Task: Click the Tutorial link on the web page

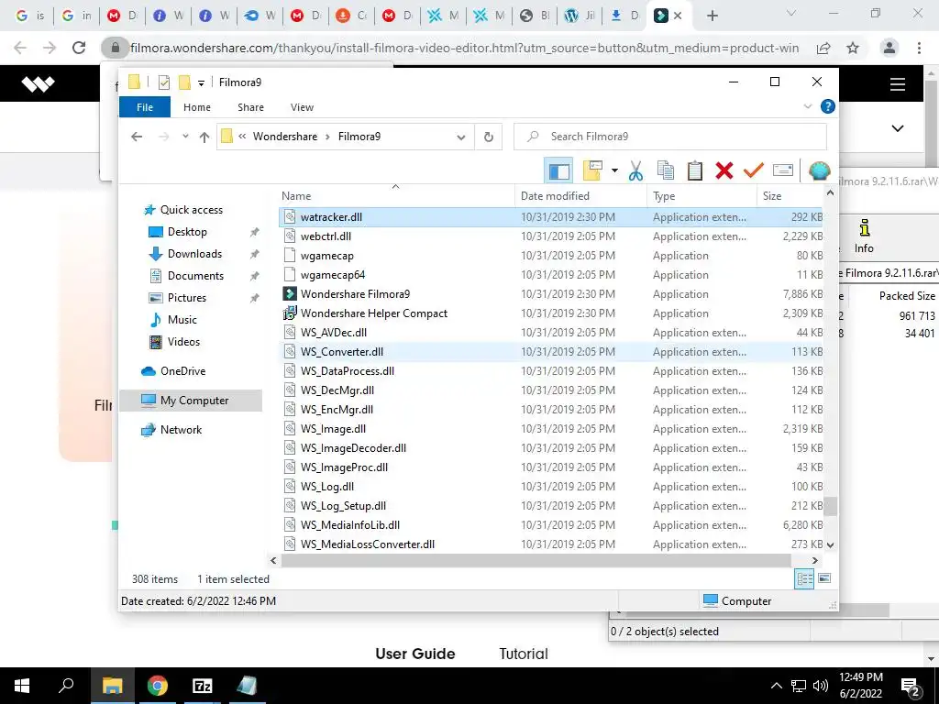Action: click(x=524, y=654)
